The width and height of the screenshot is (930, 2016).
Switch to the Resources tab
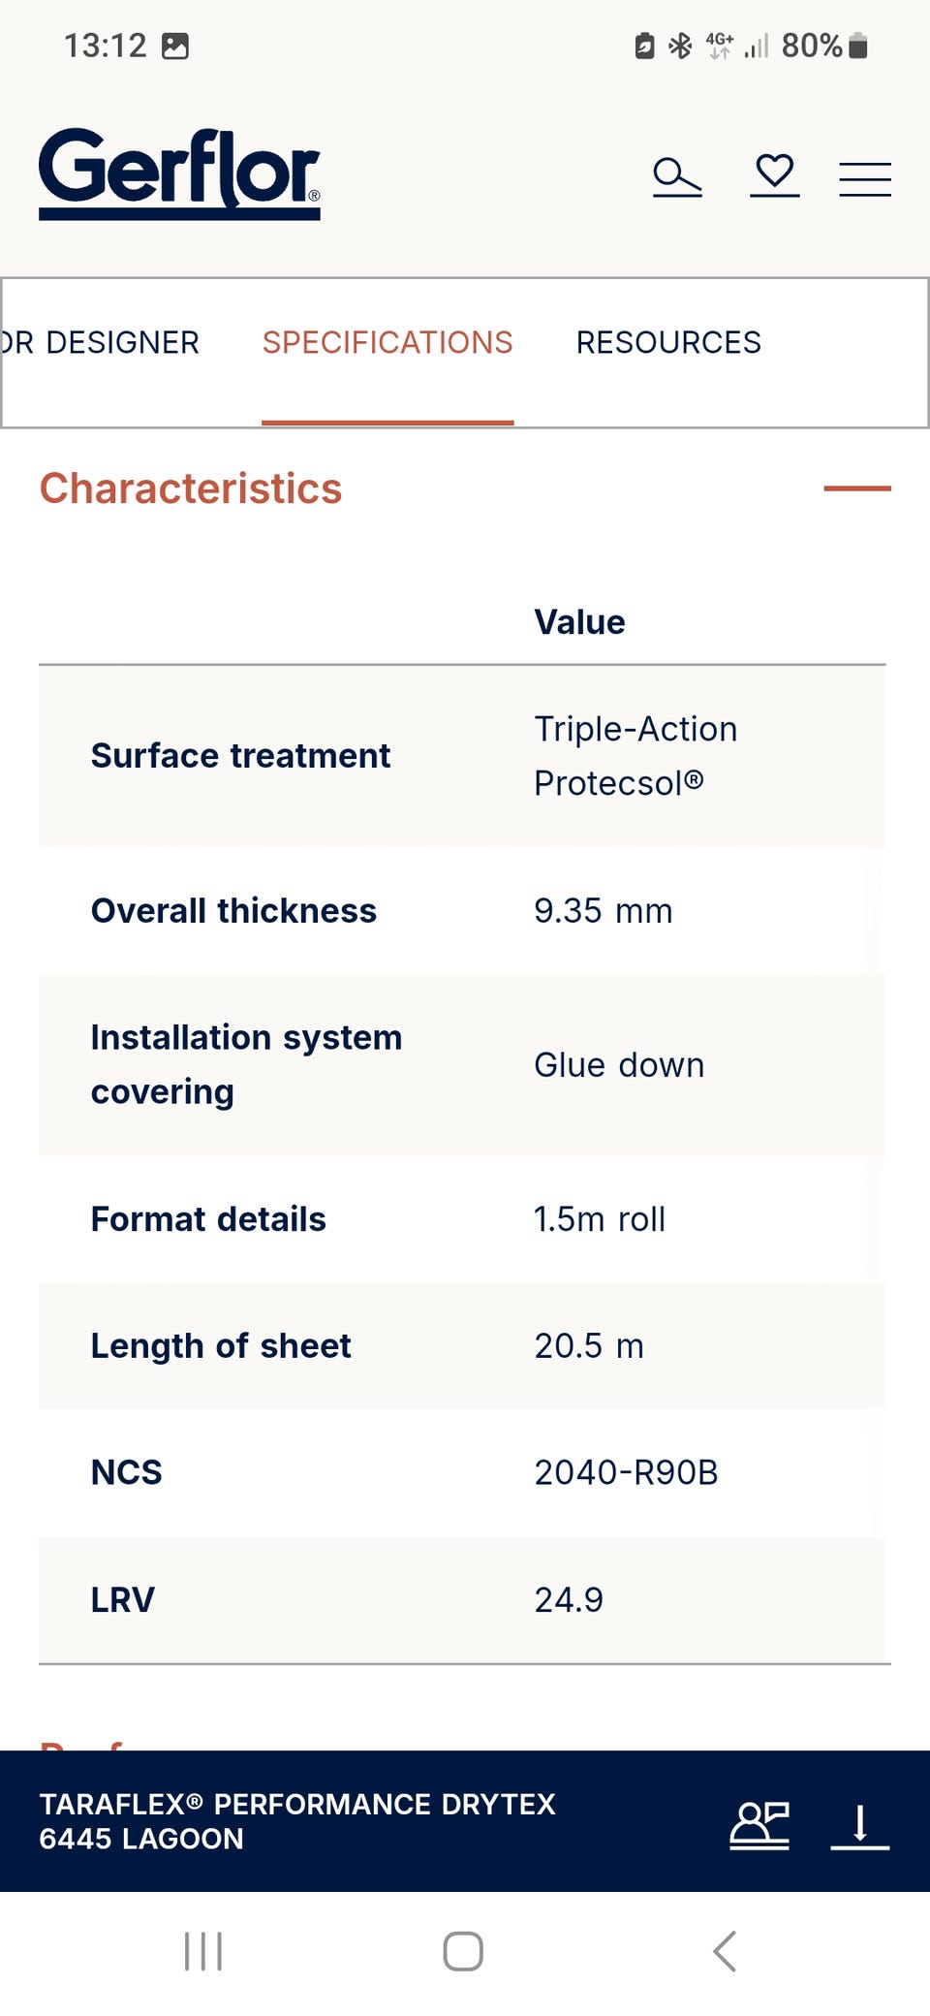(x=668, y=342)
